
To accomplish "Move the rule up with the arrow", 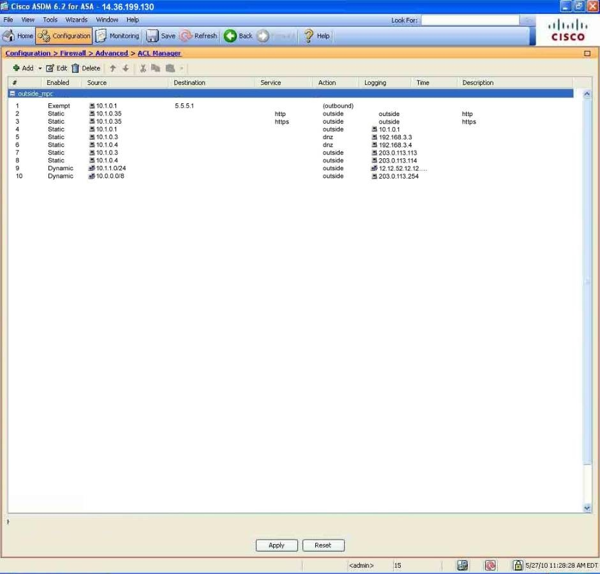I will point(112,68).
